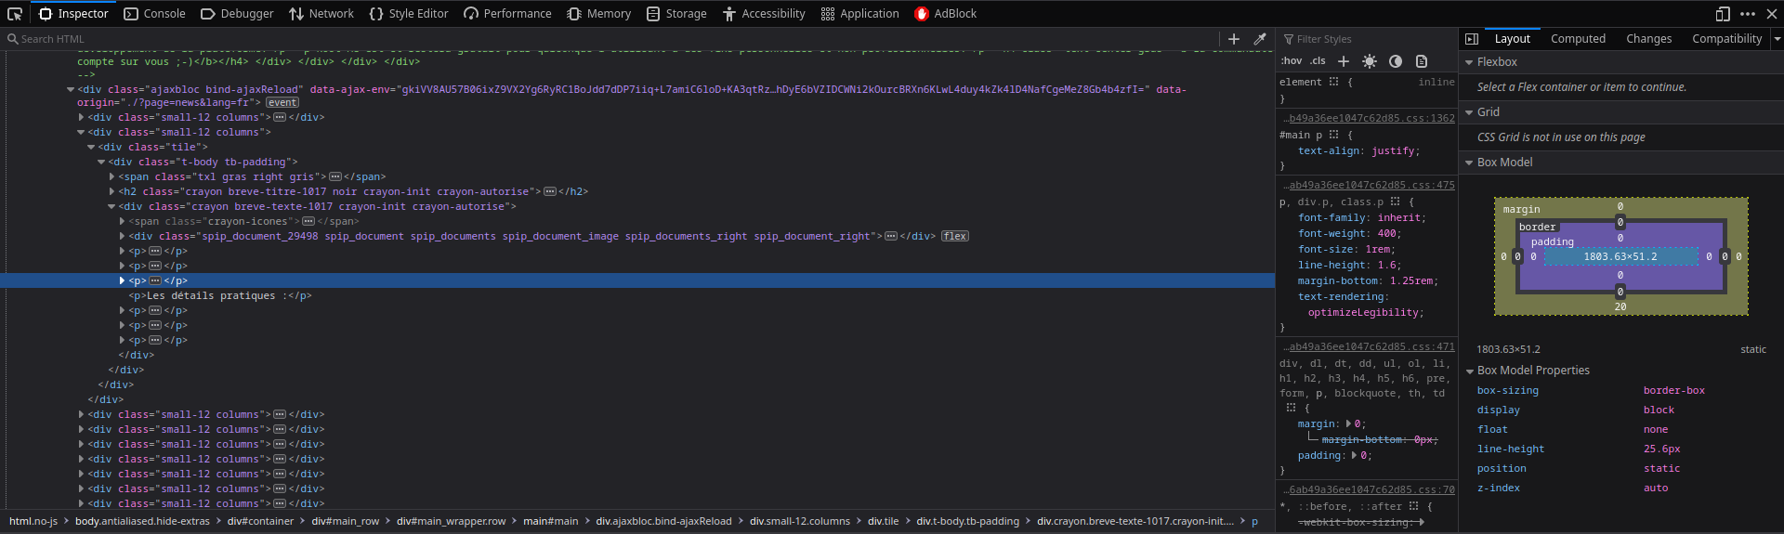Click the content size 1803.63×51.2 in box model

[x=1620, y=256]
